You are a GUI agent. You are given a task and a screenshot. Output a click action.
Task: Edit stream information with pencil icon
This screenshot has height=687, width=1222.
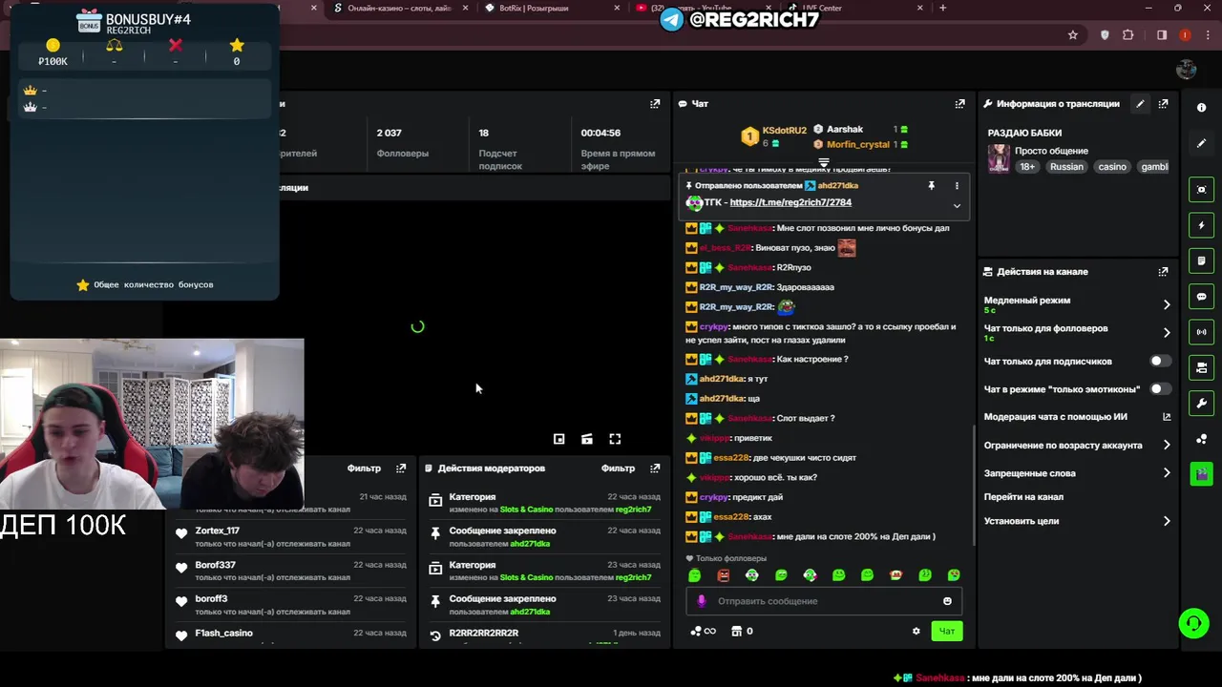pos(1140,104)
